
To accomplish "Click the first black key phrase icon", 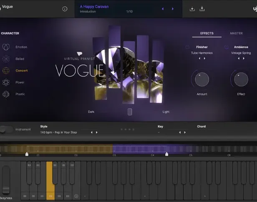I will [x=29, y=165].
